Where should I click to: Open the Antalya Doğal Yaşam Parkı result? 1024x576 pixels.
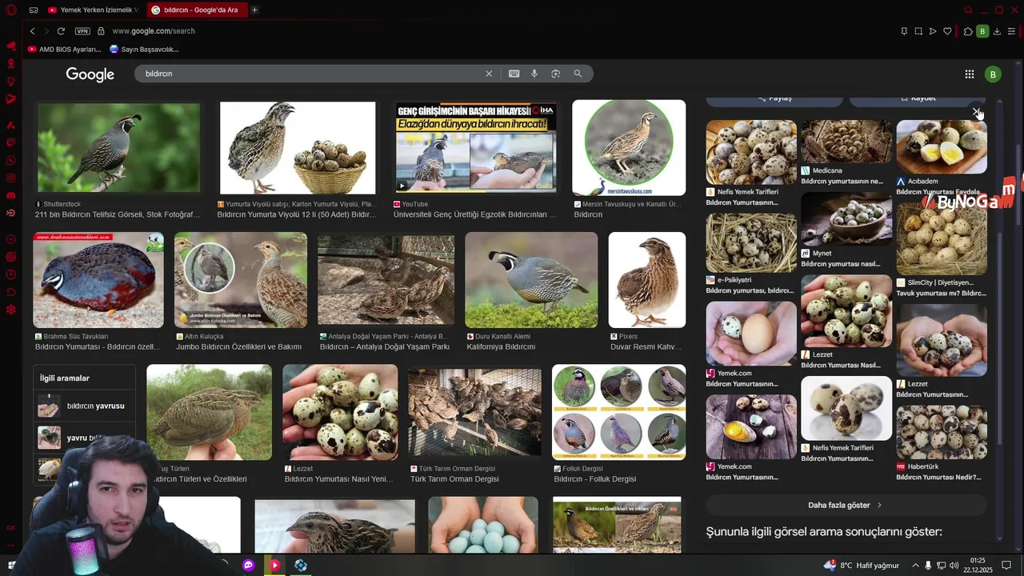coord(386,280)
